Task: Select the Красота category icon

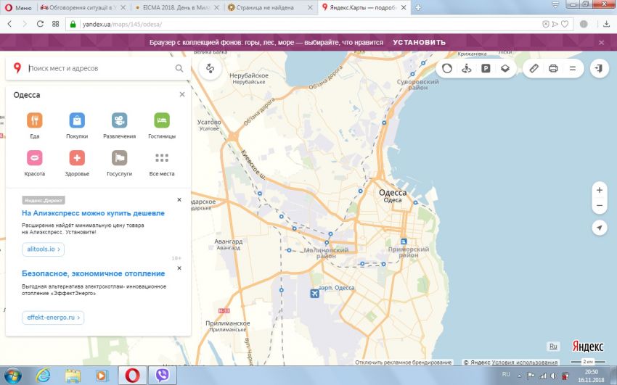Action: coord(35,158)
